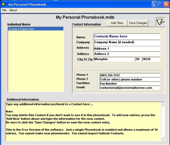Viewport: 170px width, 145px height.
Task: Click the Save Changes button
Action: pyautogui.click(x=138, y=23)
